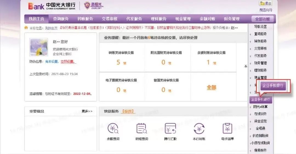Select 小微在线融资 in the right sidebar
Viewport: 296px width, 154px height.
(261, 143)
